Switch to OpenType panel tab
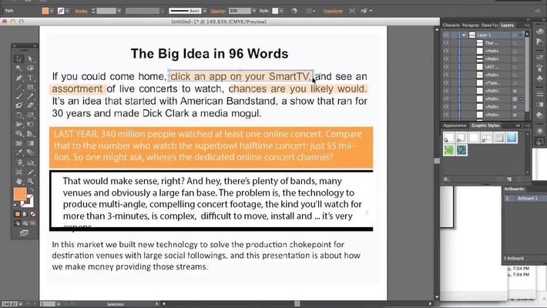Image resolution: width=547 pixels, height=308 pixels. click(489, 25)
